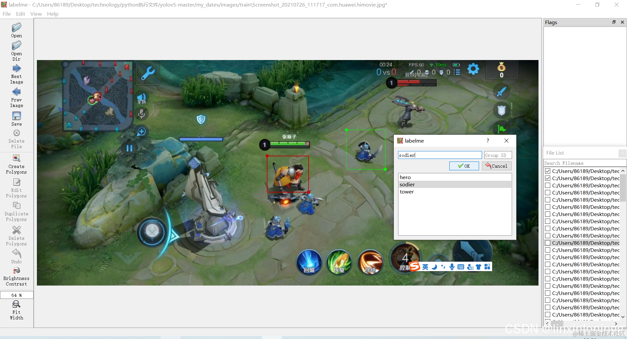
Task: Save the current annotation
Action: coord(16,119)
